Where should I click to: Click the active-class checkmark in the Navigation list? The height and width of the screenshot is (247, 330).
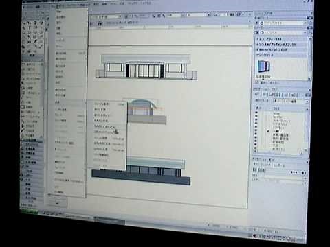click(x=267, y=130)
